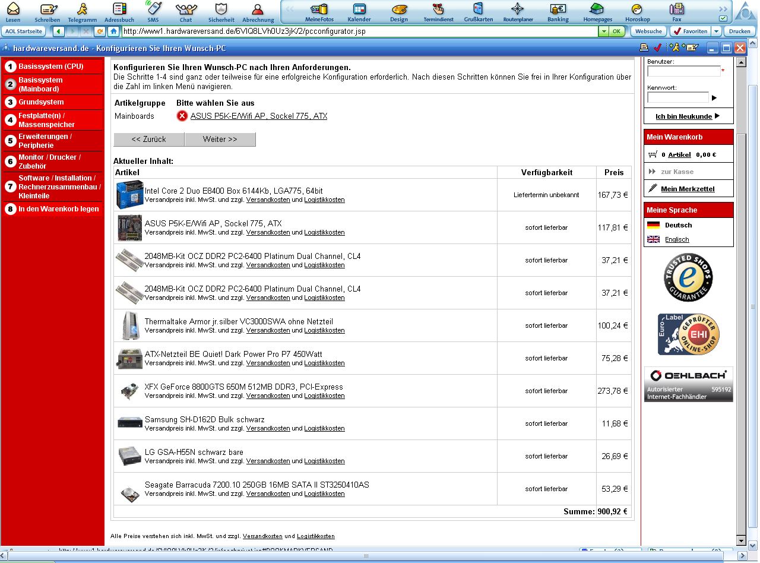The height and width of the screenshot is (563, 760).
Task: Click Ich bin Neukunde link
Action: click(x=683, y=116)
